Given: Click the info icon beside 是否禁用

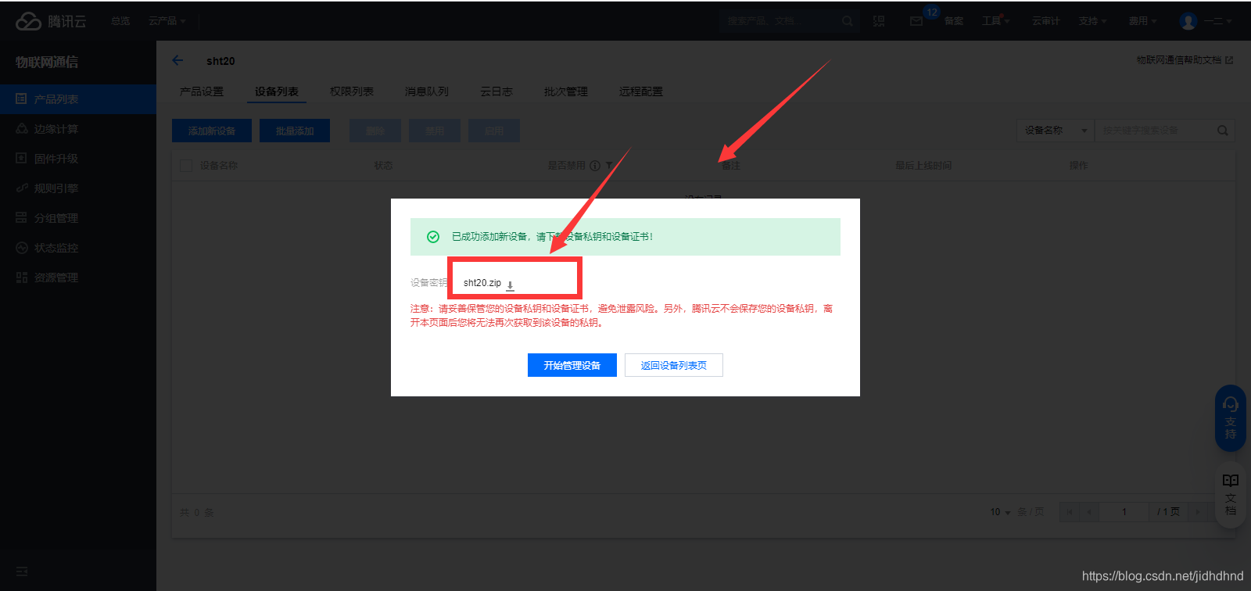Looking at the screenshot, I should tap(595, 166).
